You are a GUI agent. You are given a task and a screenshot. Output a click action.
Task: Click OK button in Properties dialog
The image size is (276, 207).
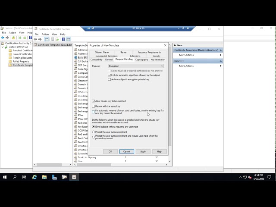pyautogui.click(x=110, y=151)
